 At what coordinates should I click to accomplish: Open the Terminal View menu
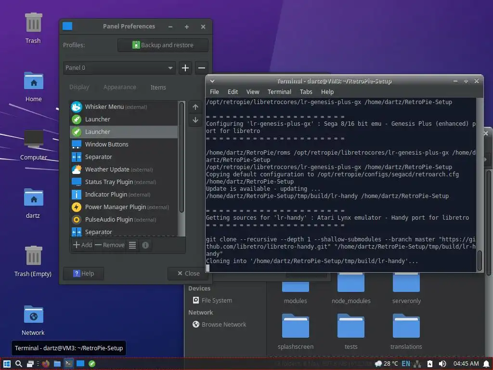click(253, 92)
